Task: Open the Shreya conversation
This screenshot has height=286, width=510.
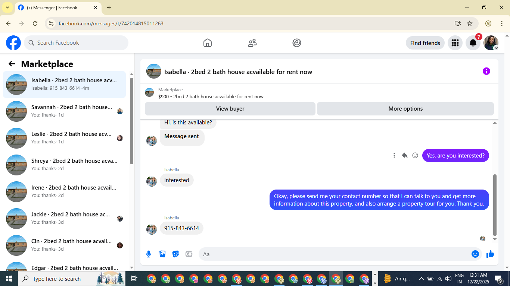Action: [65, 165]
